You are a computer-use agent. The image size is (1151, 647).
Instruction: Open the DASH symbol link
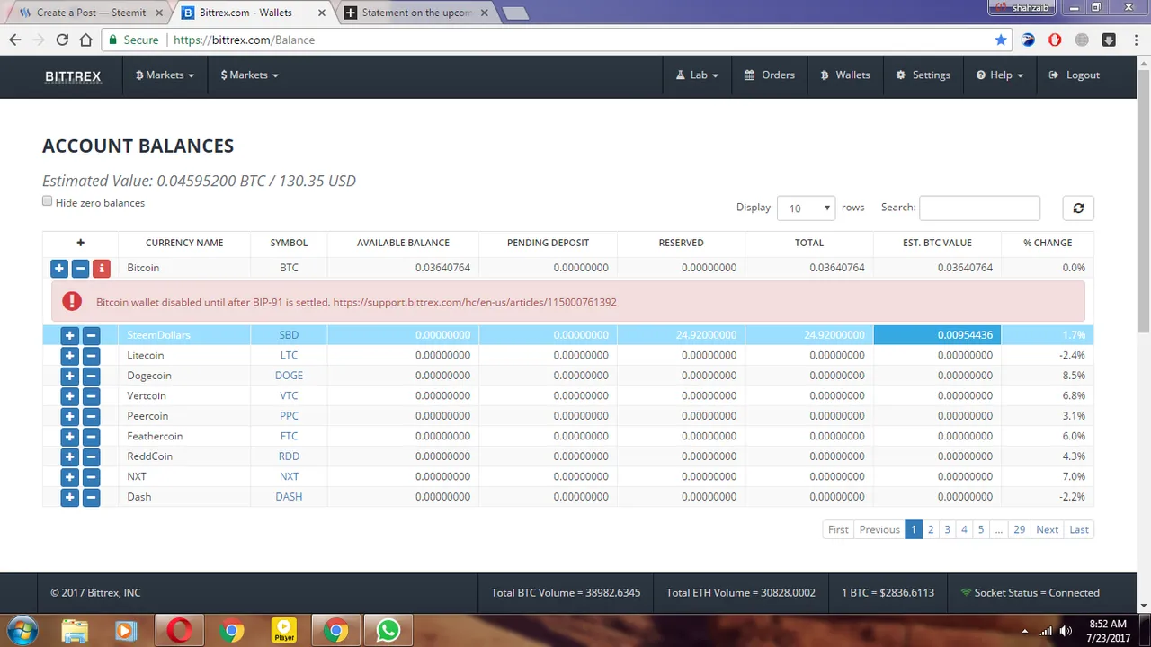[x=289, y=497]
